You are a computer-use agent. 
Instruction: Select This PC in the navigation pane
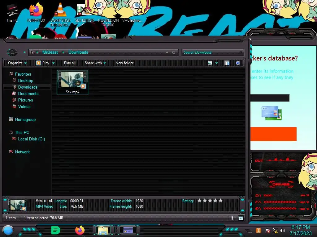tap(22, 132)
